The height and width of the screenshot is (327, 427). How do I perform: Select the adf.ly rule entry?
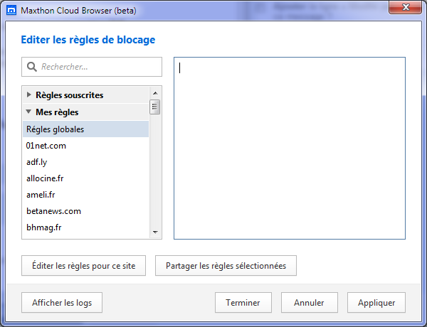(x=86, y=162)
